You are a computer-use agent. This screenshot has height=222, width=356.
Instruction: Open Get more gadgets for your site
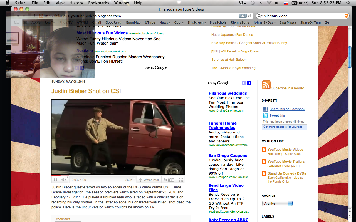click(x=283, y=127)
